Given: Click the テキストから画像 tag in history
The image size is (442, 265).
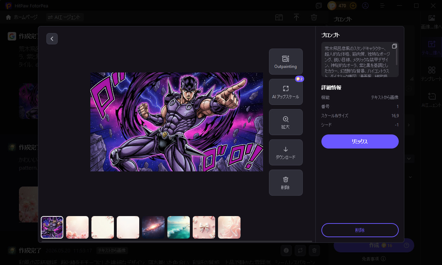Looking at the screenshot, I should 112,251.
